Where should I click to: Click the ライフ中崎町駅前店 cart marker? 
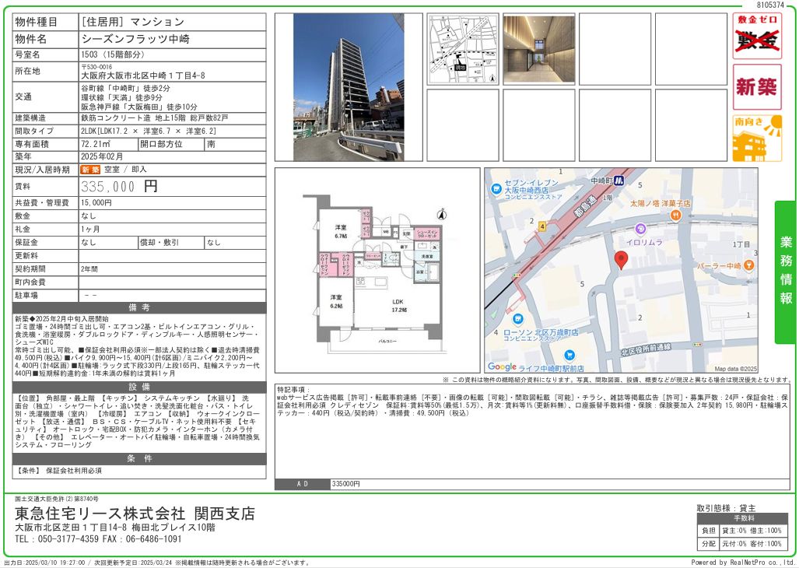(569, 355)
